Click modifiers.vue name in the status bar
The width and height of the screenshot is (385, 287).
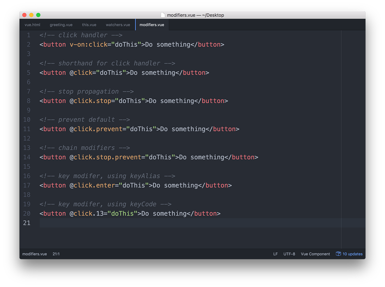34,254
